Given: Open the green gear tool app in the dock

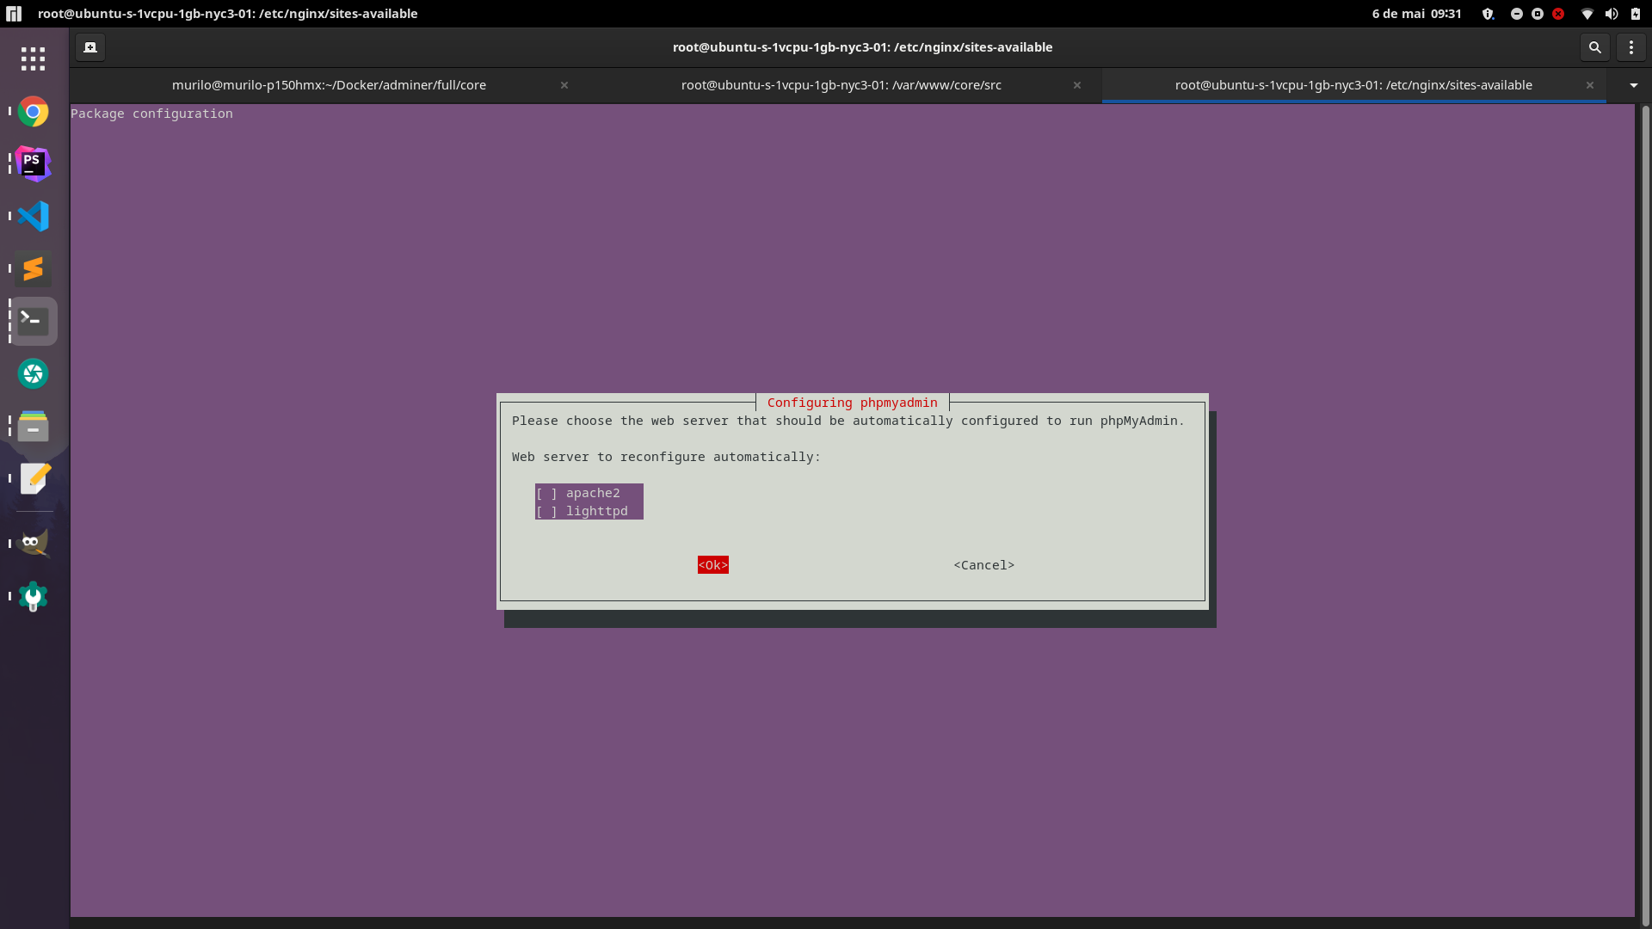Looking at the screenshot, I should click(x=33, y=596).
